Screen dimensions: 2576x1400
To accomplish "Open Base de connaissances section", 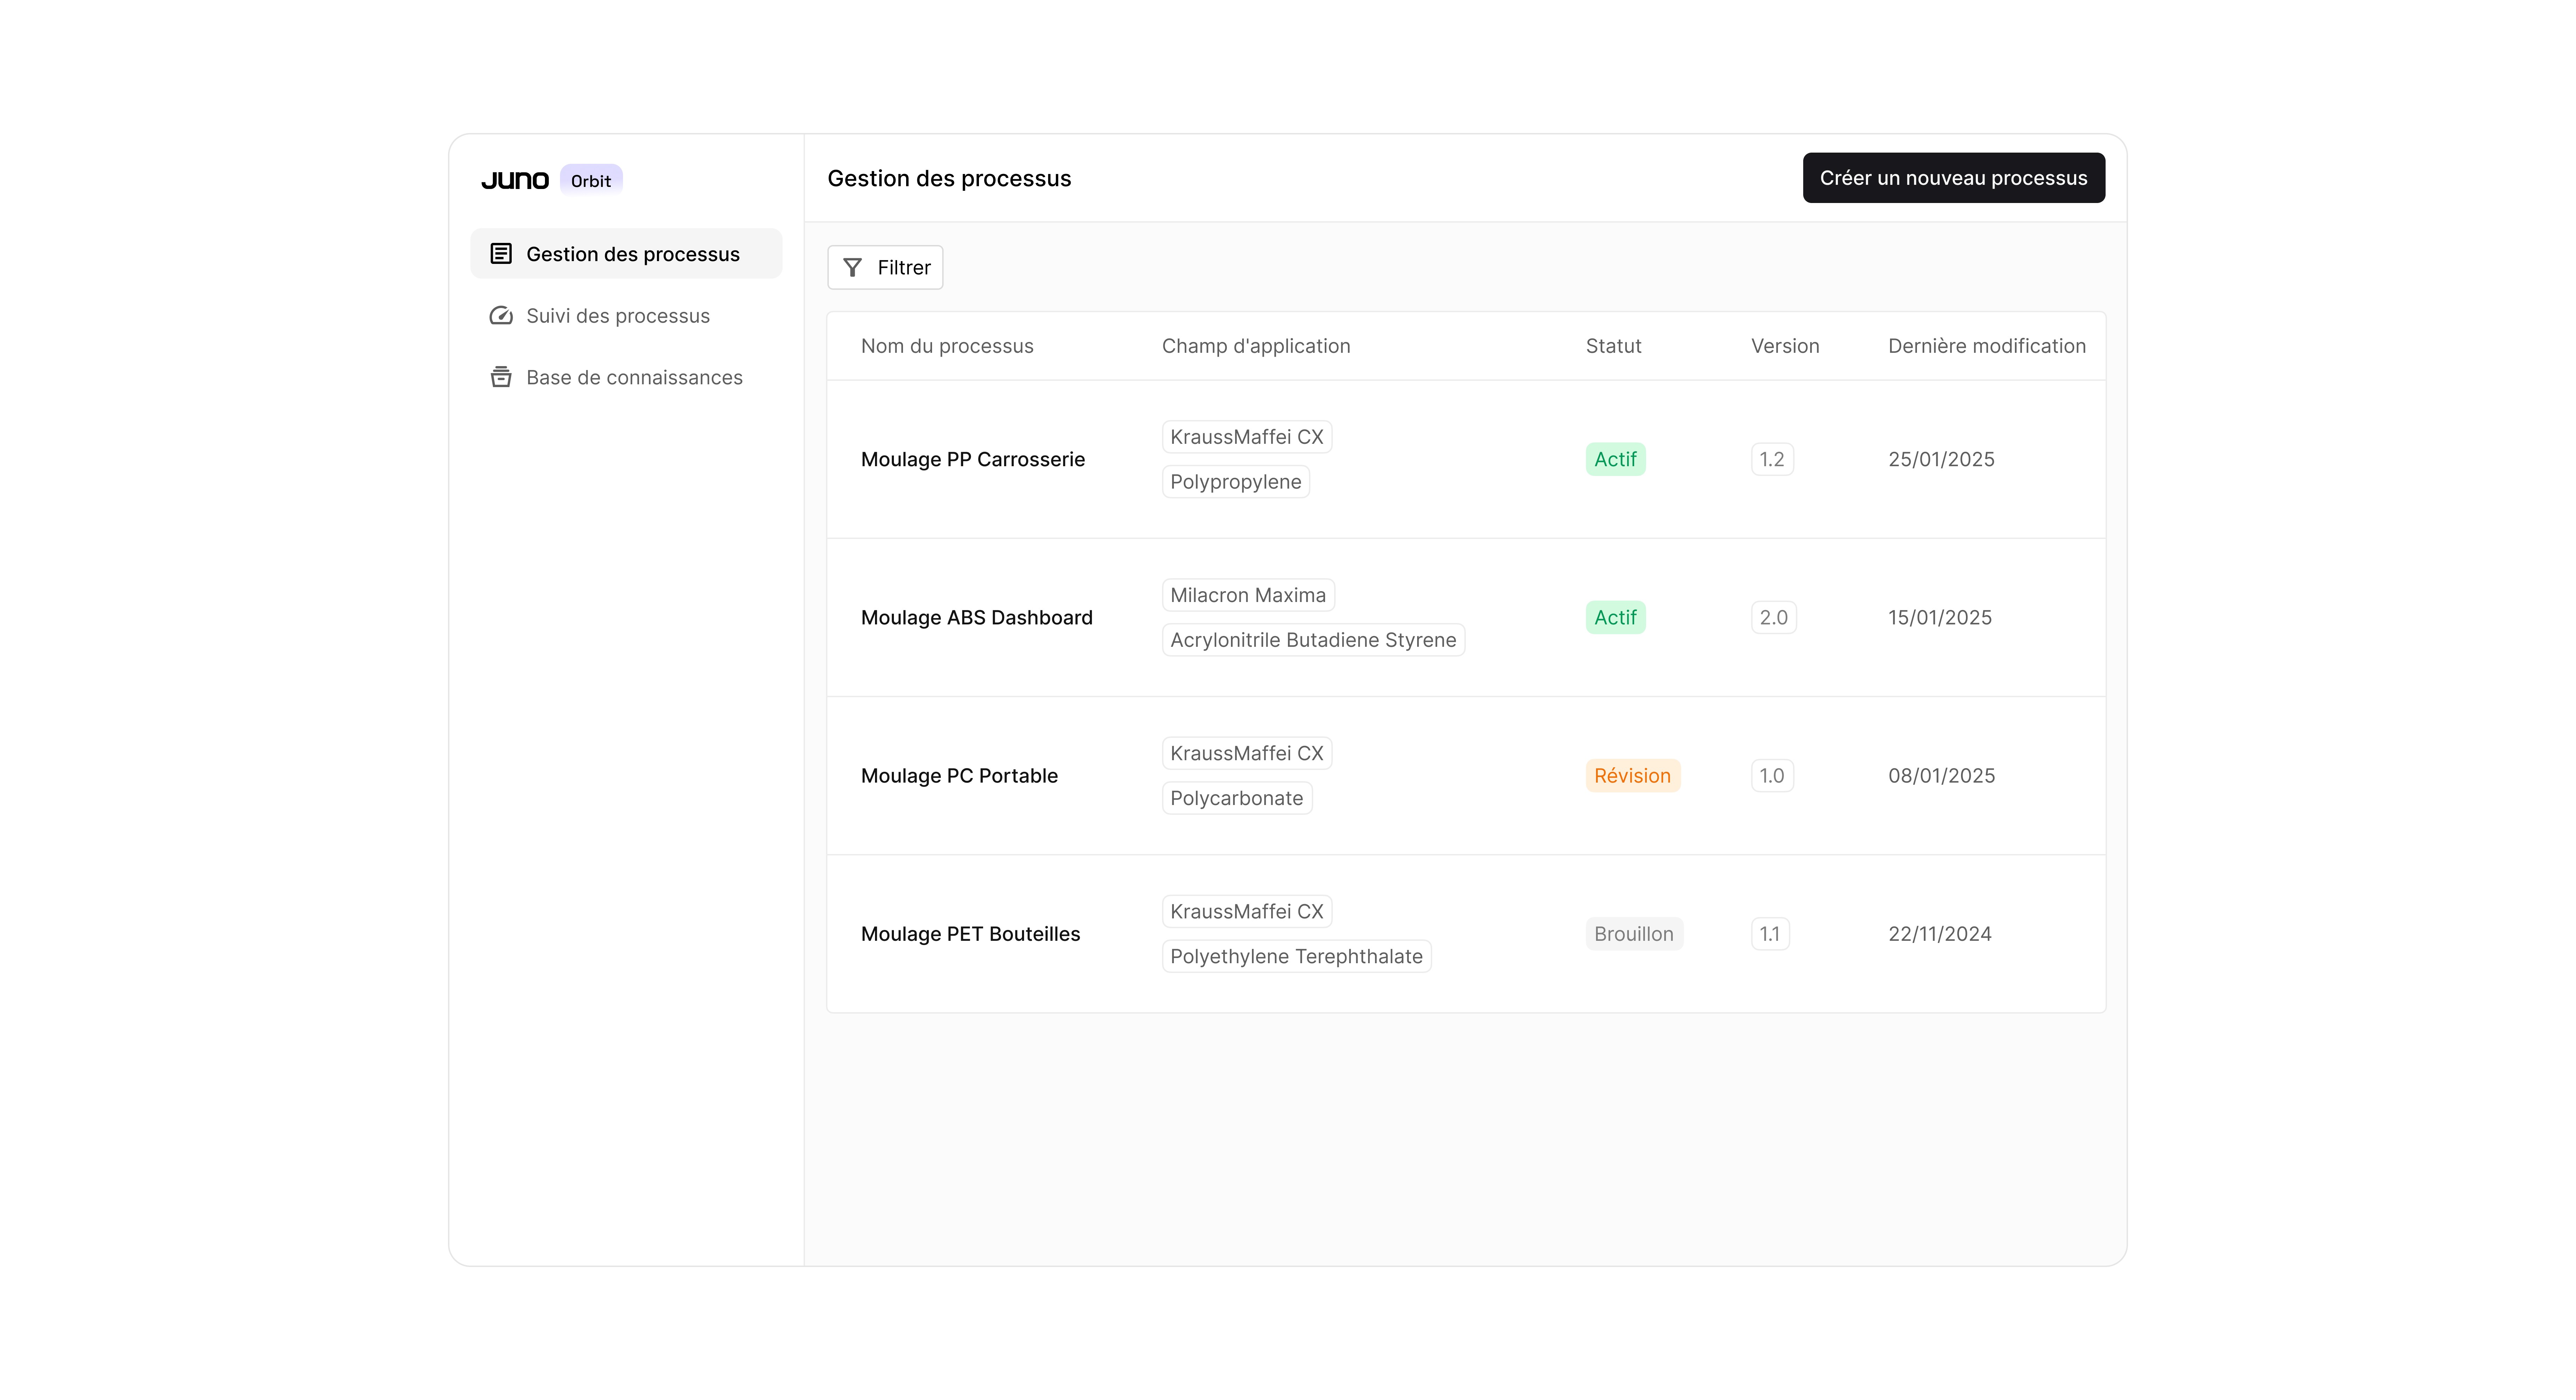I will point(634,377).
